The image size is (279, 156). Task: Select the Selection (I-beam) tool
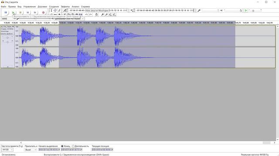tap(51, 10)
